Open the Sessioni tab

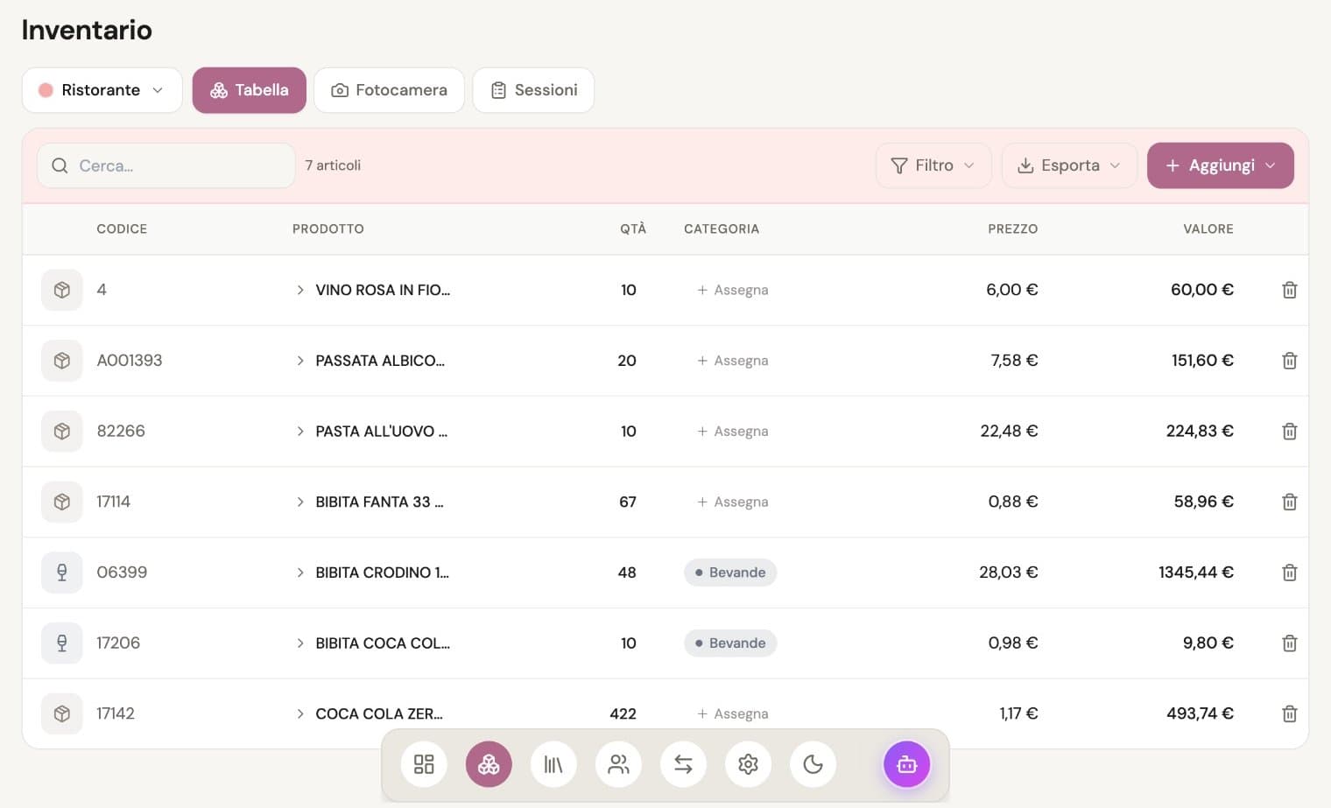[x=533, y=90]
